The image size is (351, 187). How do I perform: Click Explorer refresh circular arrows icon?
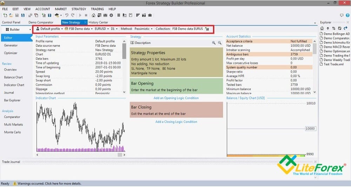coord(339,28)
